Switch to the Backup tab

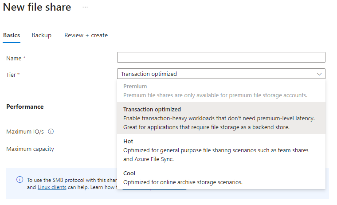pyautogui.click(x=42, y=35)
